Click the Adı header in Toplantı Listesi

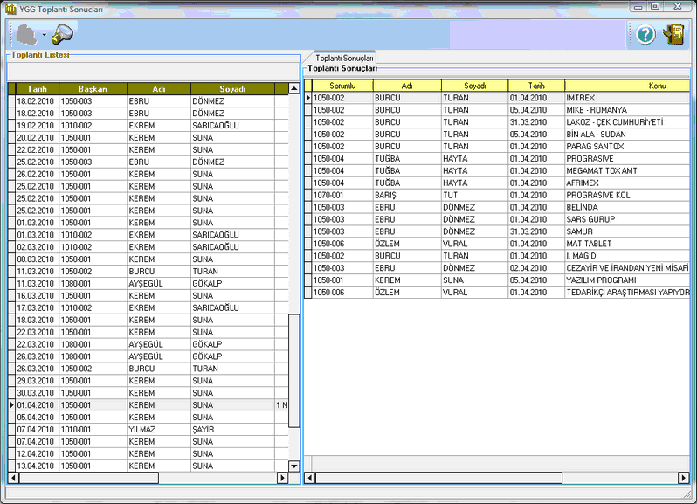pyautogui.click(x=159, y=89)
